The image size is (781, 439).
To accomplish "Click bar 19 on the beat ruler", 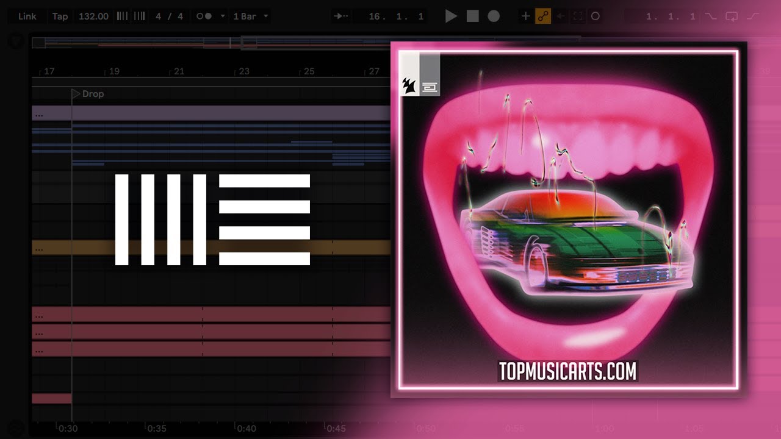I will tap(114, 71).
